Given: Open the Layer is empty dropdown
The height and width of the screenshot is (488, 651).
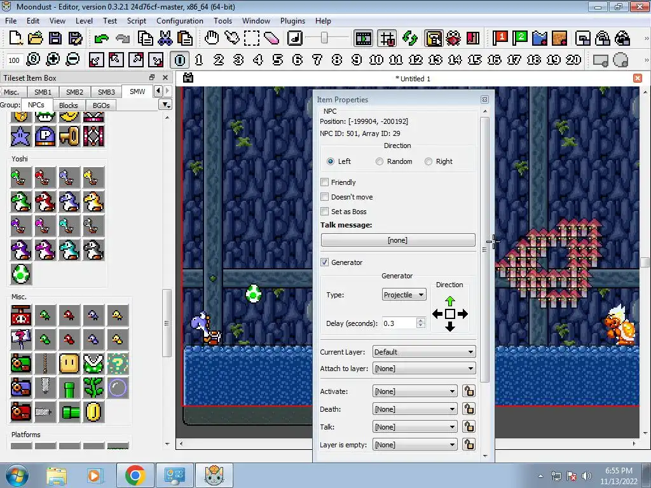Looking at the screenshot, I should [415, 445].
